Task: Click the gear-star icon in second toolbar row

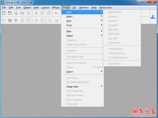Action: (x=16, y=21)
